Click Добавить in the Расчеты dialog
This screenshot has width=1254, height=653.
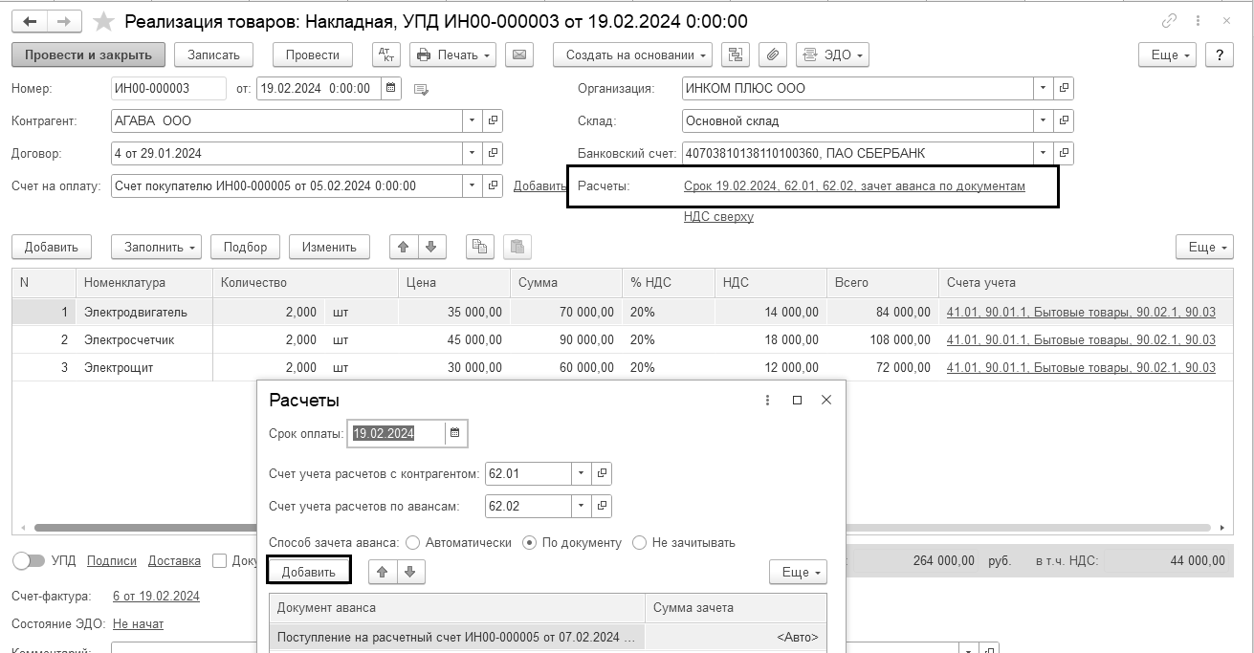click(308, 572)
